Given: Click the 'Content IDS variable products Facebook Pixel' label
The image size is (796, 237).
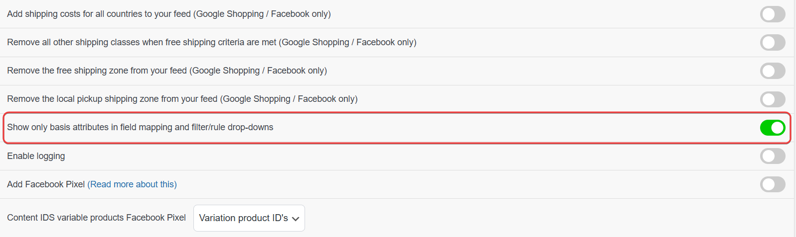Looking at the screenshot, I should click(96, 218).
